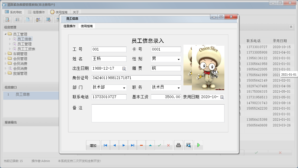Screen dimensions: 298x168
Task: Jump to the first record navigation icon
Action: (x=105, y=145)
